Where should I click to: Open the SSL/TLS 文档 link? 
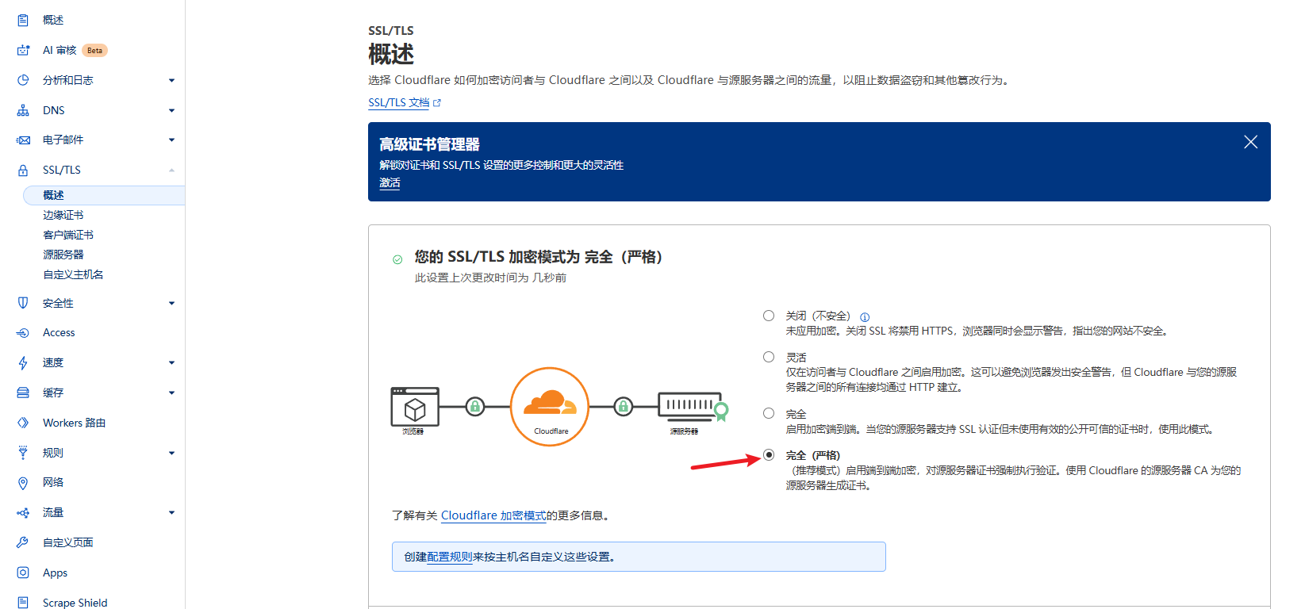[398, 103]
